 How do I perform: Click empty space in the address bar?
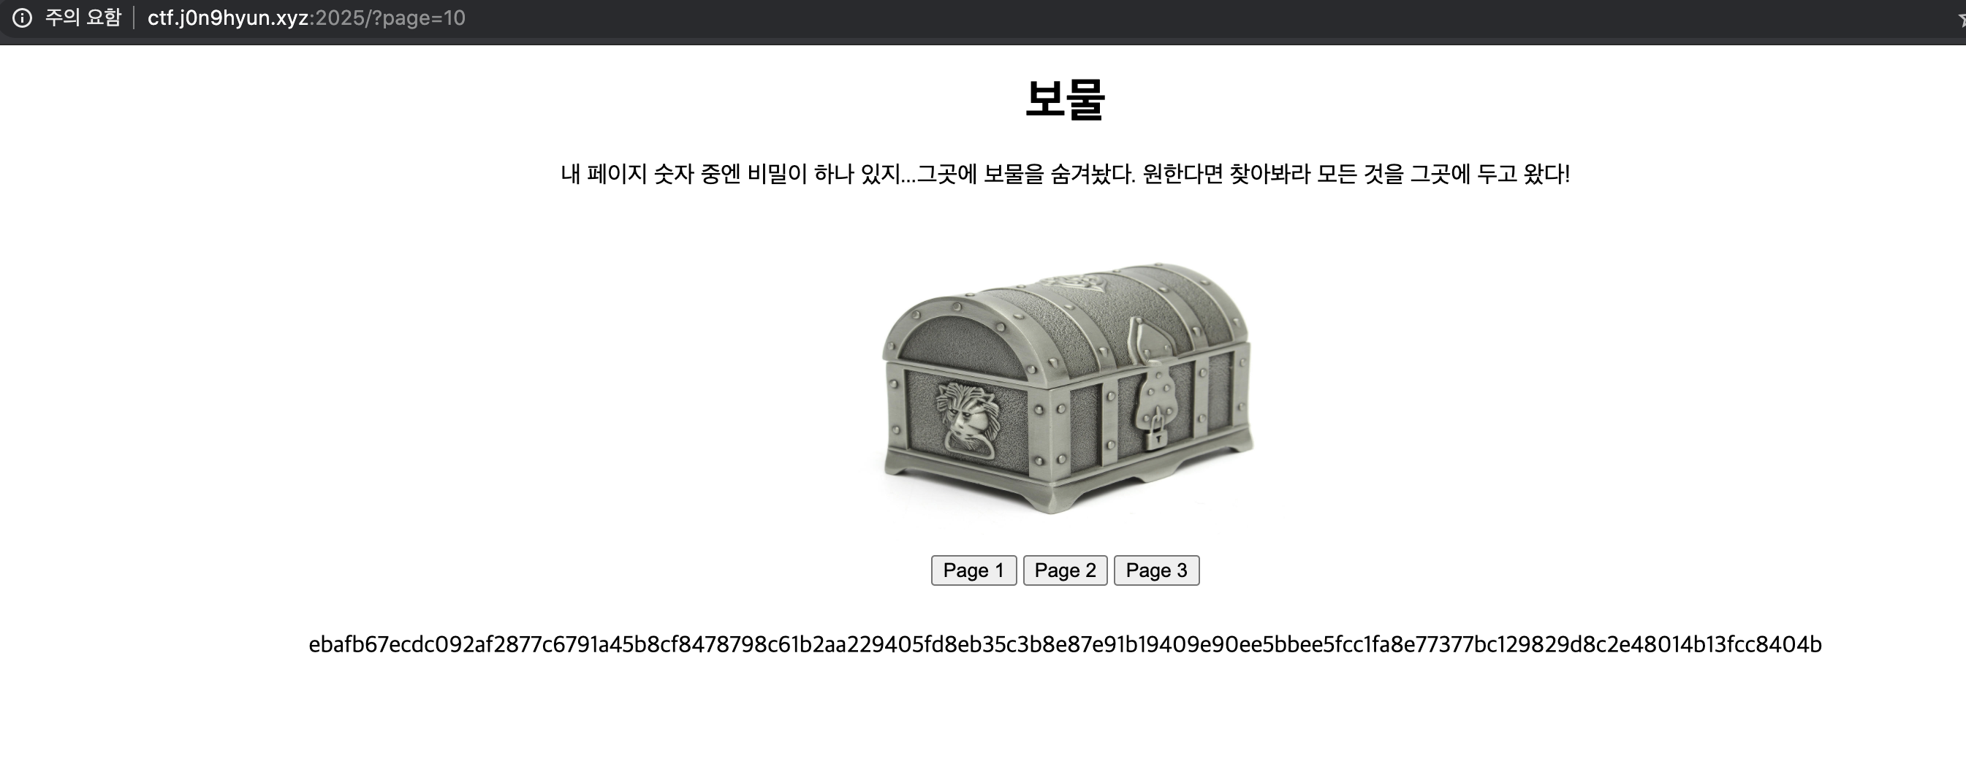(1145, 18)
